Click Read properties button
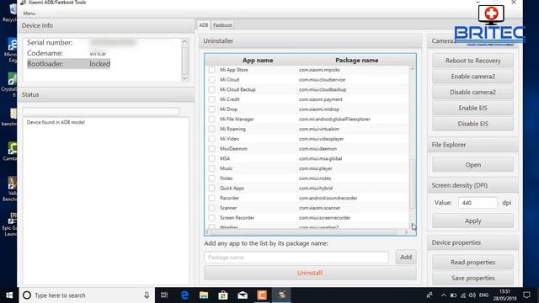 coord(473,262)
